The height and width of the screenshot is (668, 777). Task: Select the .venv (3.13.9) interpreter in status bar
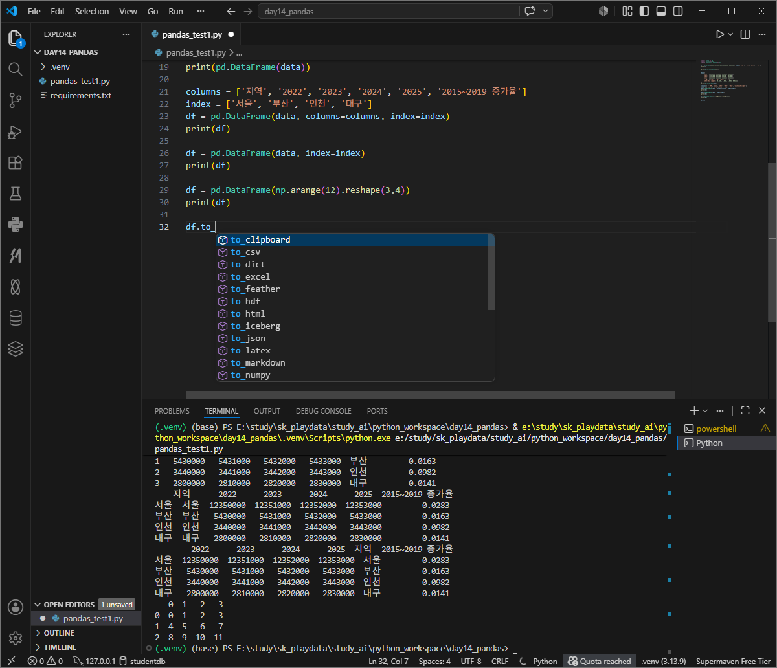click(x=663, y=661)
